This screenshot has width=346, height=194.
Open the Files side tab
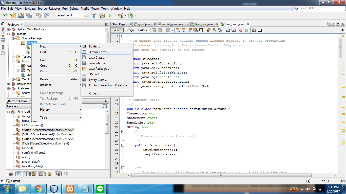3,50
